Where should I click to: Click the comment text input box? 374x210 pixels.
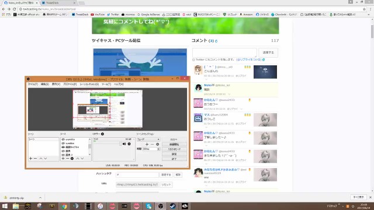tap(224, 52)
